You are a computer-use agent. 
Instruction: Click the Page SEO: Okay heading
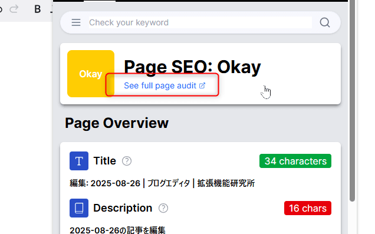click(192, 67)
